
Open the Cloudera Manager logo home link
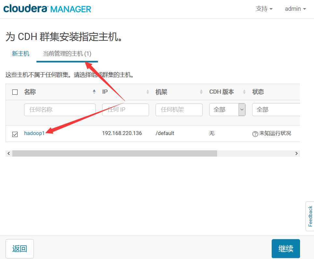[47, 9]
